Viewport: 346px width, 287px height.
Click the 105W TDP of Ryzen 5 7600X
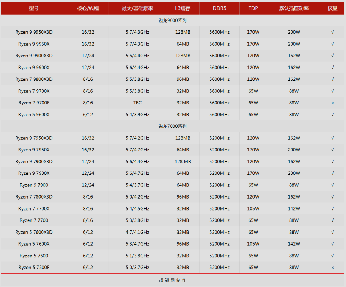(x=253, y=244)
